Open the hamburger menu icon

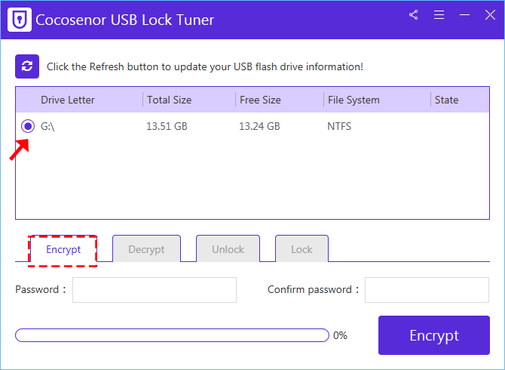[439, 15]
